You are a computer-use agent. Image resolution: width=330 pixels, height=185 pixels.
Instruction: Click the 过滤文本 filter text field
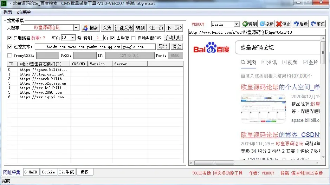coord(95,47)
